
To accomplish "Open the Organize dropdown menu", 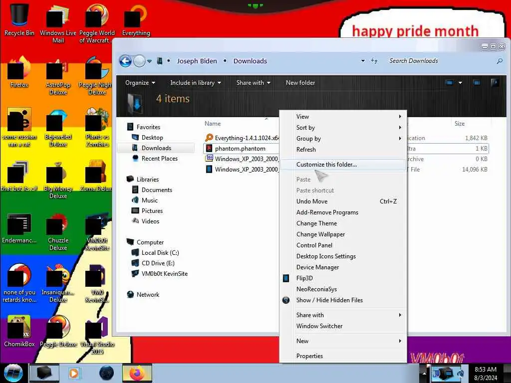I will pyautogui.click(x=140, y=83).
